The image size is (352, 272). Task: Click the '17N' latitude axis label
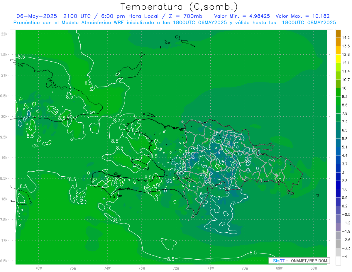coord(5,240)
